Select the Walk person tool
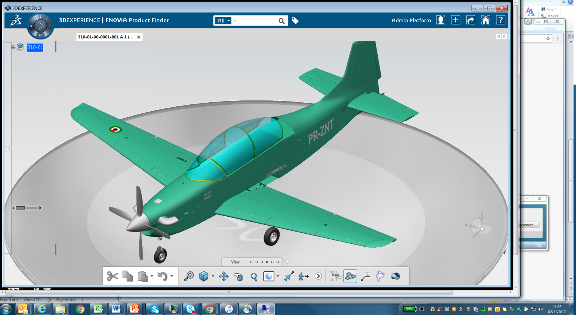Screen dimensions: 576x315 (303, 276)
